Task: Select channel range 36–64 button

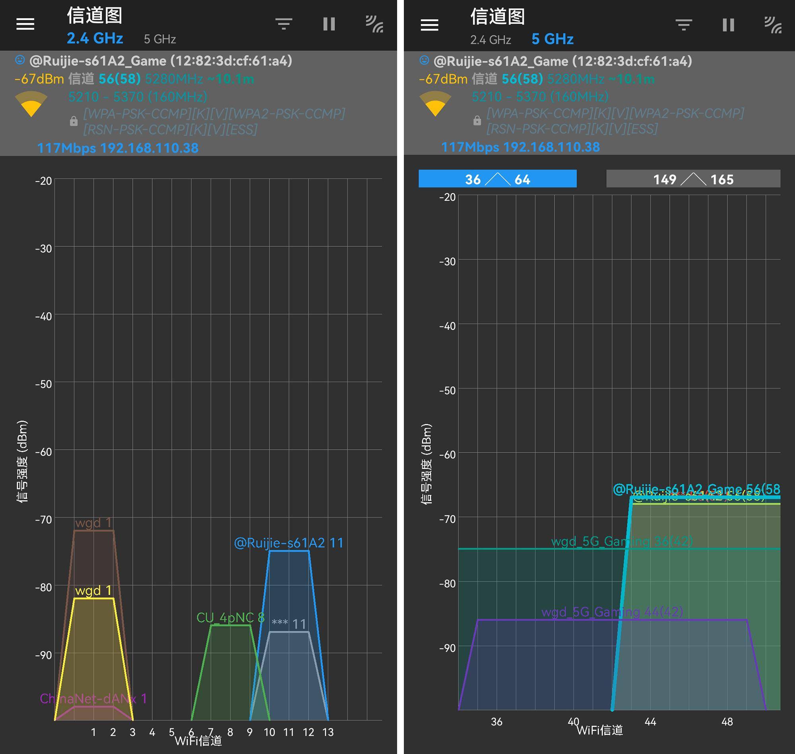Action: click(x=497, y=179)
